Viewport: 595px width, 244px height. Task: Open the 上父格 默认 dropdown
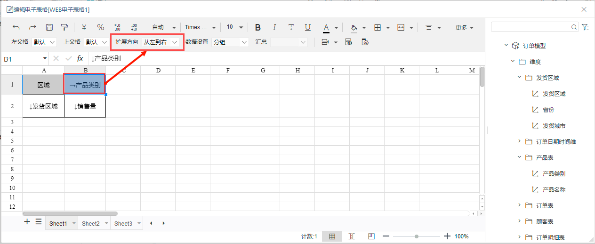(x=96, y=42)
